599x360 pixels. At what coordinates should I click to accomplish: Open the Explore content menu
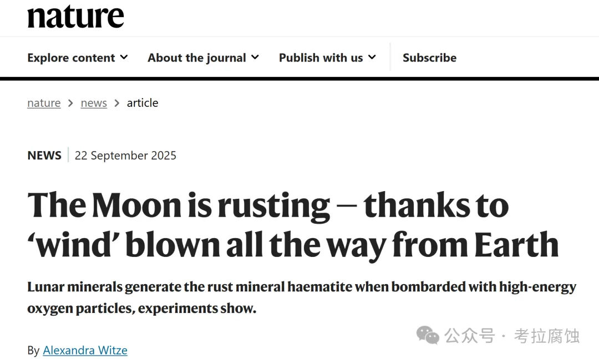(71, 58)
